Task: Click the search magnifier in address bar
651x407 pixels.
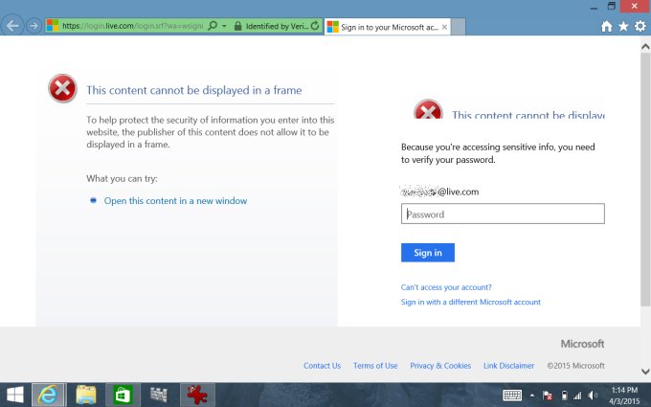Action: (x=212, y=27)
